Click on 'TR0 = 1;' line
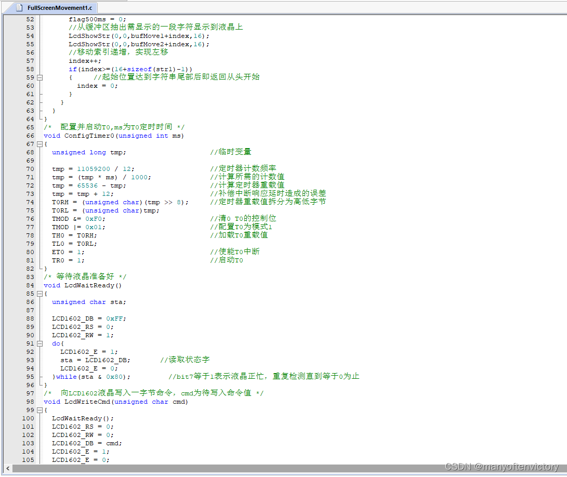The image size is (567, 477). tap(69, 260)
